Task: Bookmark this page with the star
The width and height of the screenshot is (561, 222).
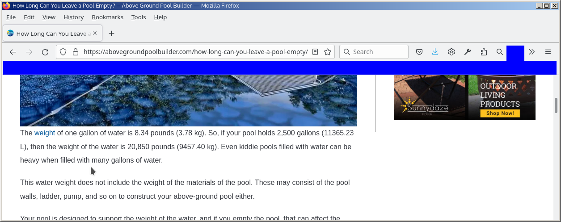Action: 328,52
